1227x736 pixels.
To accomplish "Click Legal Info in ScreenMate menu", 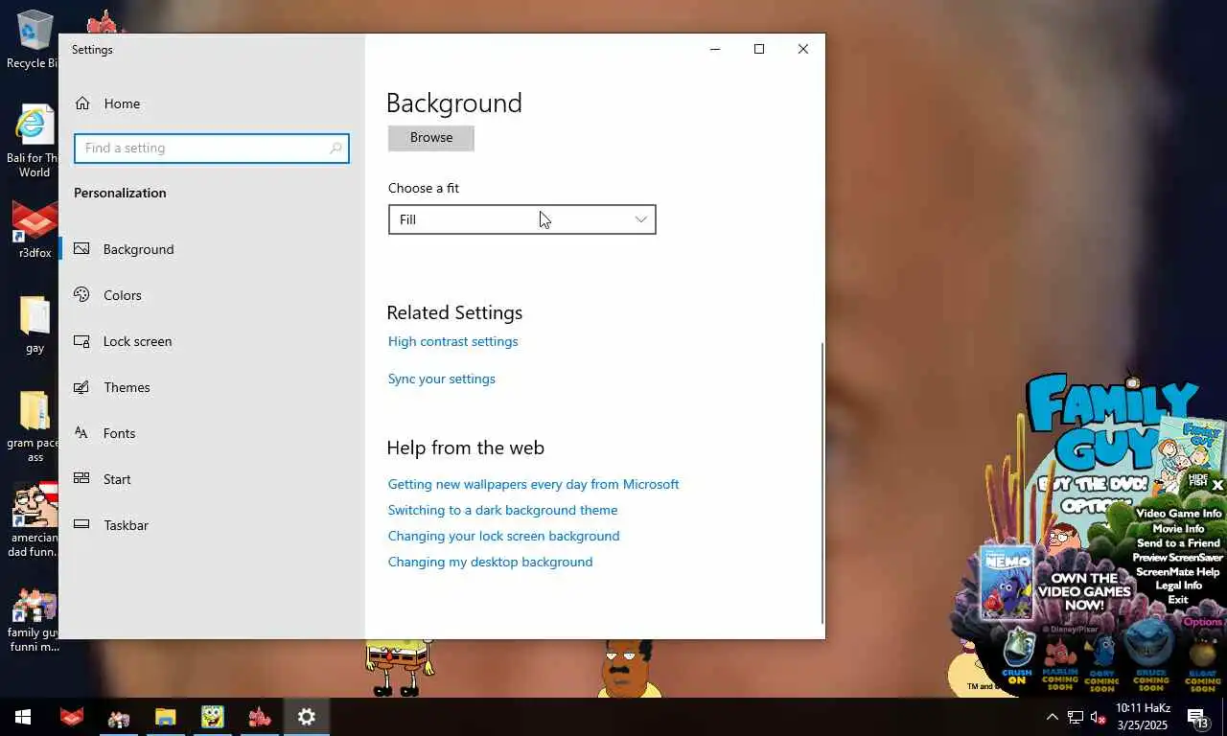I will [x=1178, y=585].
